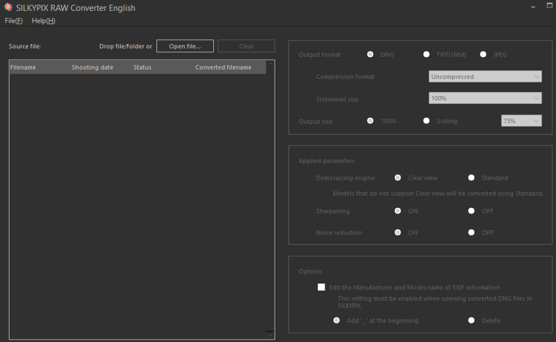Image resolution: width=556 pixels, height=342 pixels.
Task: Click the Clear button
Action: 246,46
